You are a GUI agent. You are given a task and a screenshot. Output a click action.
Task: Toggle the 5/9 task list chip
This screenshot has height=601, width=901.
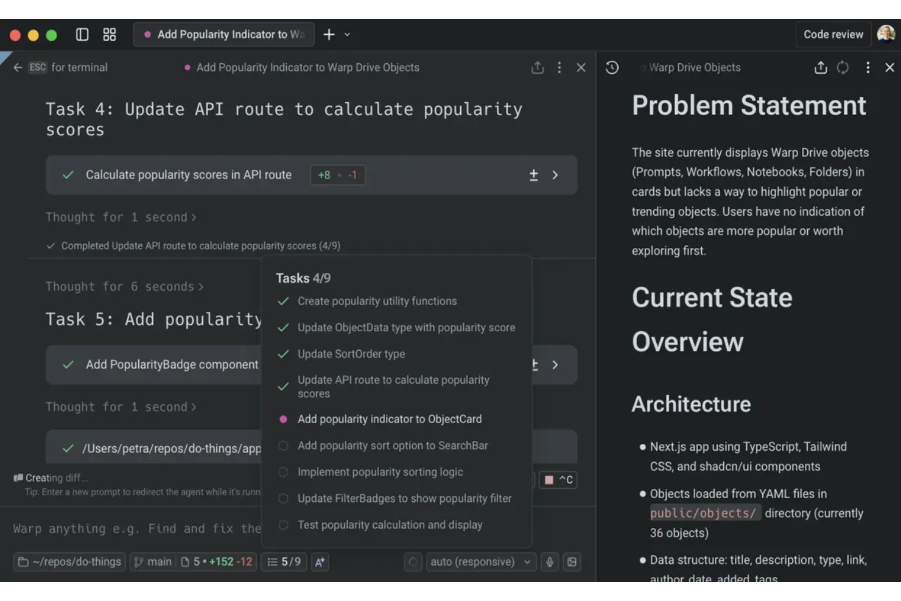(x=284, y=562)
